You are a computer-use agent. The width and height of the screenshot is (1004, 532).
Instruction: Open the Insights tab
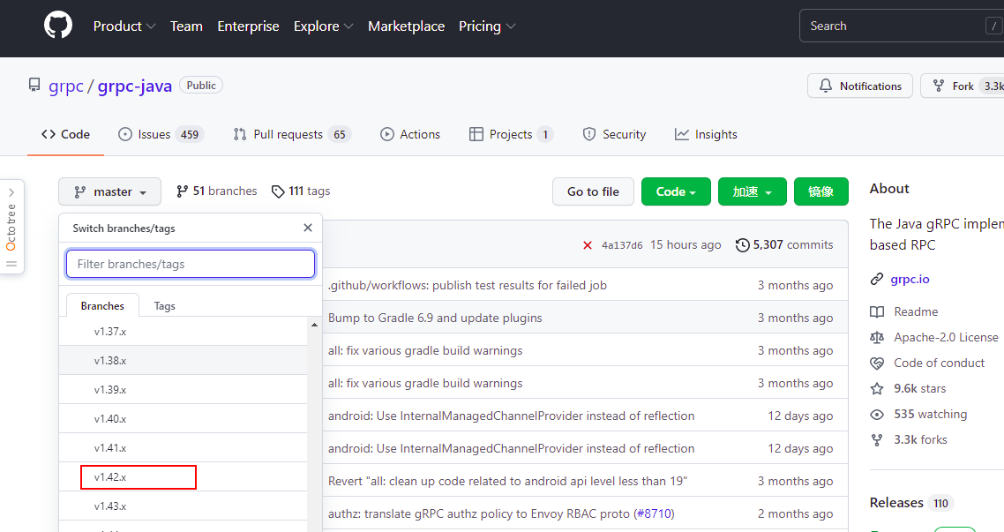(x=706, y=134)
